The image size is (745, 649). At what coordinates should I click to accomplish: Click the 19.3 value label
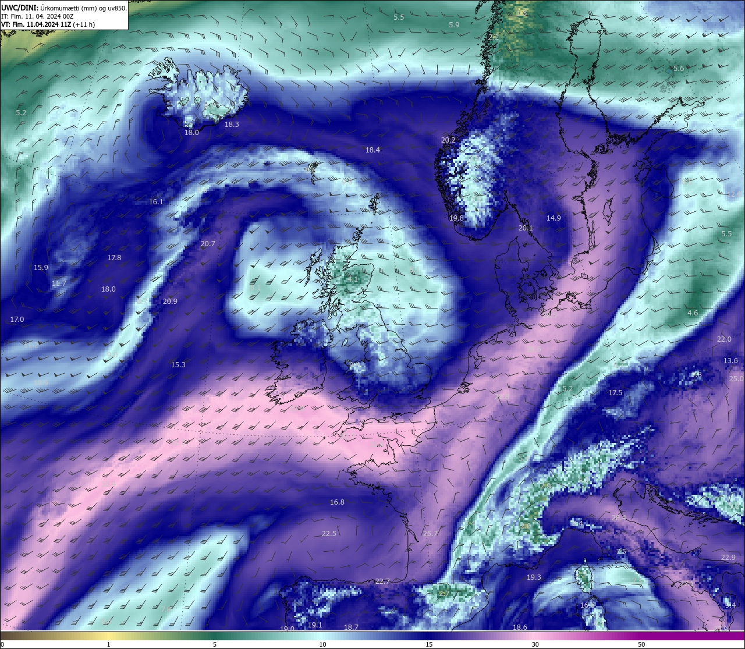tap(534, 577)
